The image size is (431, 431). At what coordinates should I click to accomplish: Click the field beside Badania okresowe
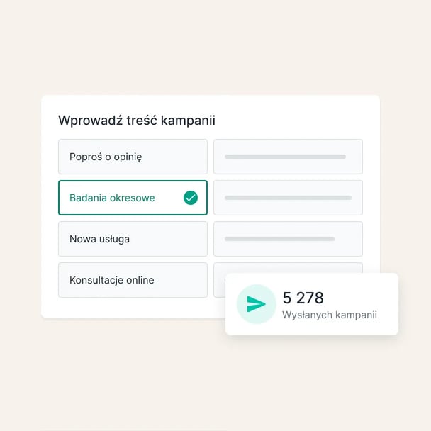[x=288, y=198]
